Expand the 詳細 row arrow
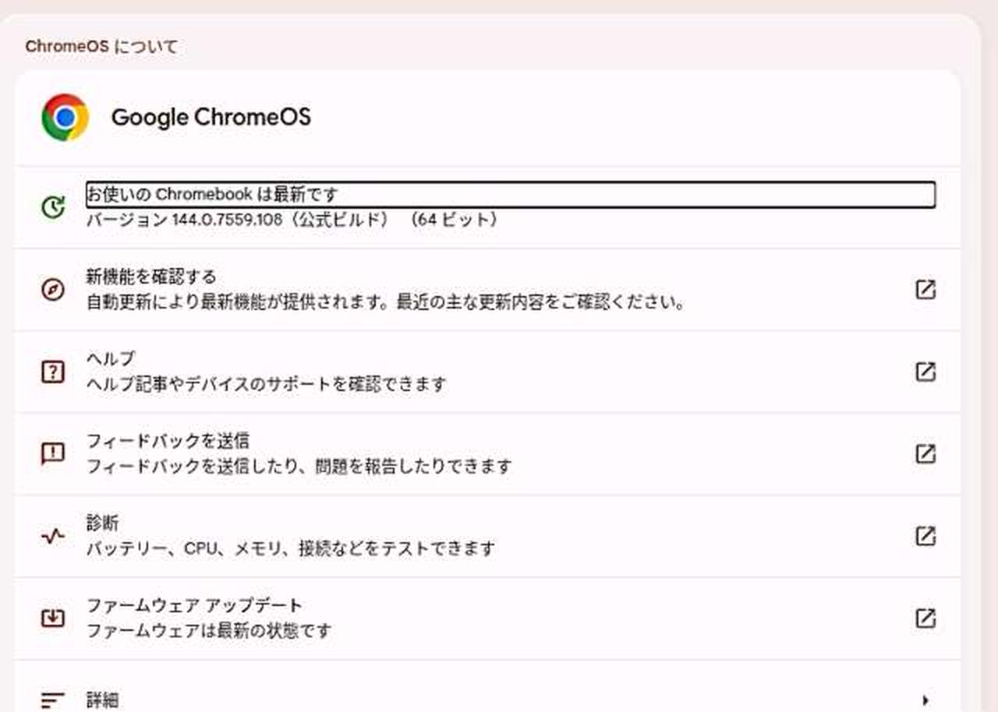Image resolution: width=998 pixels, height=712 pixels. pos(925,700)
